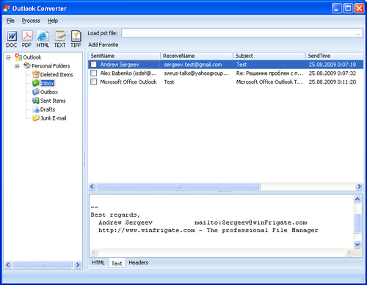
Task: Open the Drafts folder icon
Action: click(36, 109)
